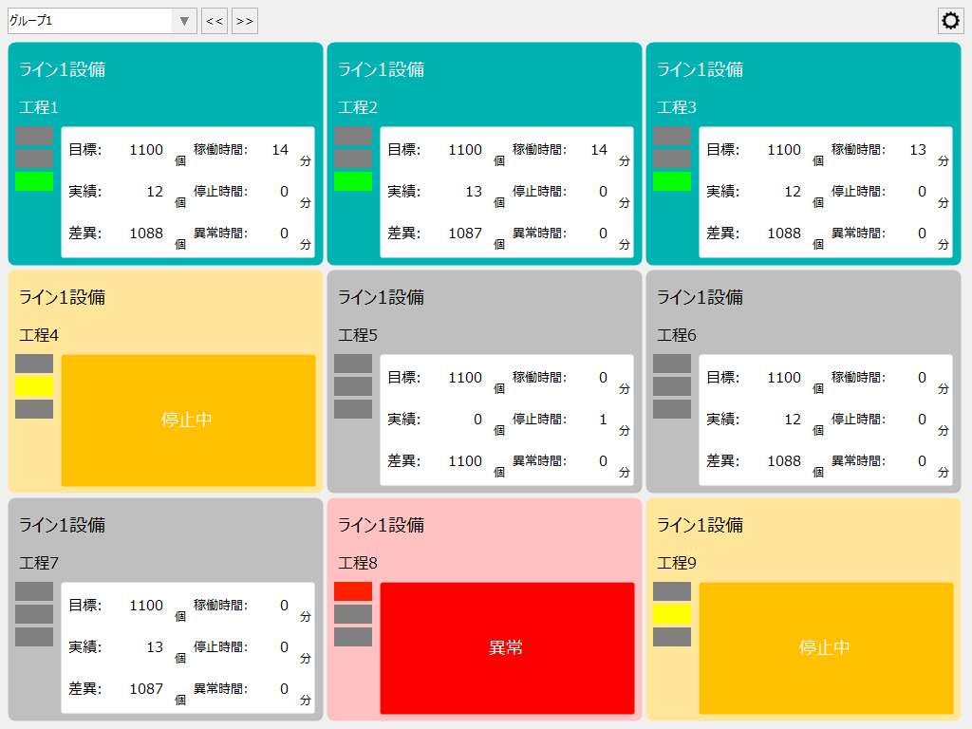The image size is (972, 729).
Task: Click the top gray lamp on 工程6
Action: tap(672, 363)
